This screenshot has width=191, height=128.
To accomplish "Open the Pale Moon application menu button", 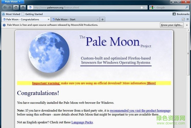I will pos(13,2).
